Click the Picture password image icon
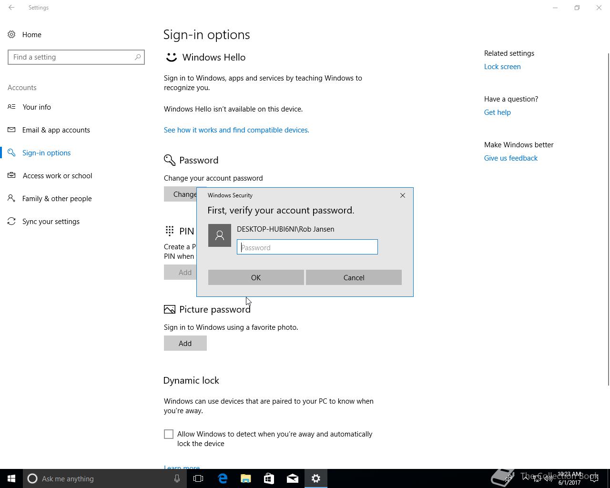 [169, 310]
